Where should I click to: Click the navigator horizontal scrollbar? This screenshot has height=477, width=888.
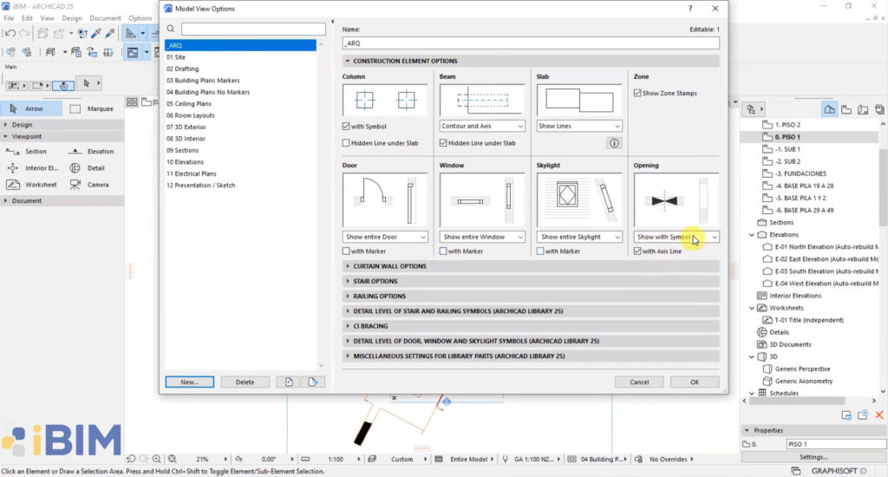coord(809,401)
